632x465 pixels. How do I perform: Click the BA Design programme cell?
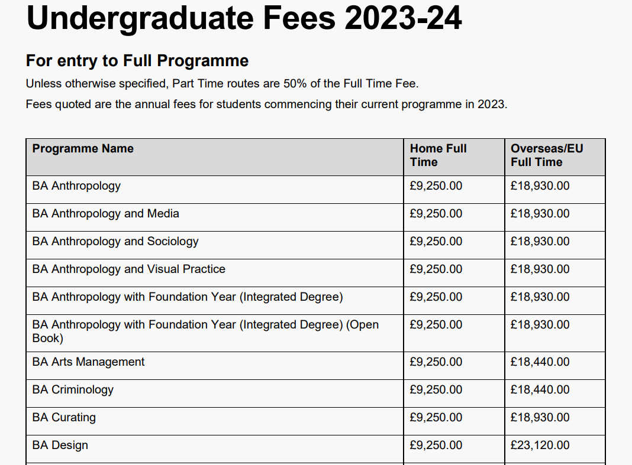[215, 449]
